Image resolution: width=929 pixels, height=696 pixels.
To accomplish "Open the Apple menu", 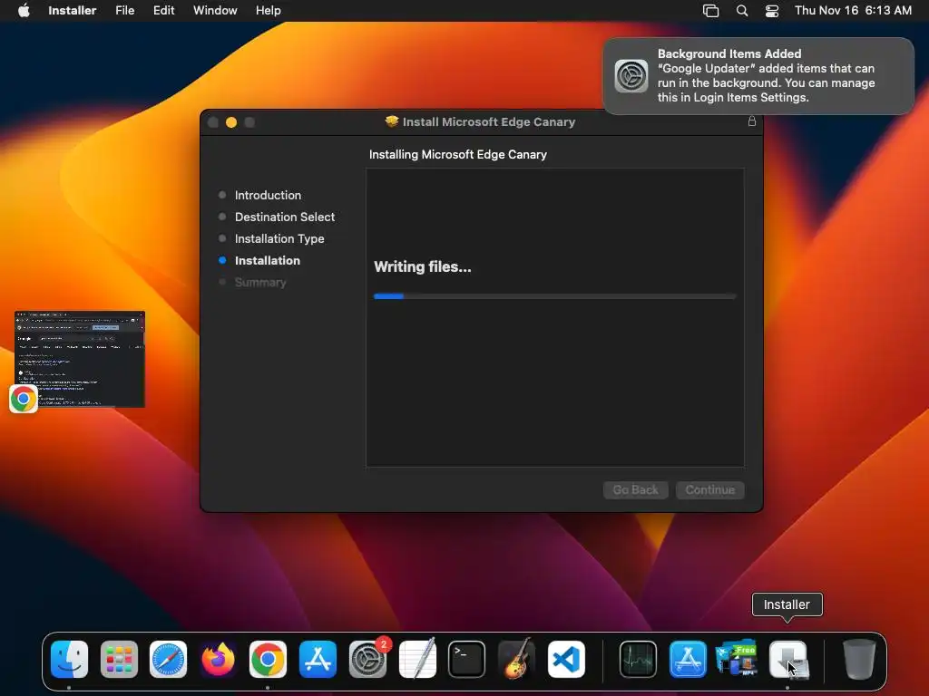I will point(24,11).
